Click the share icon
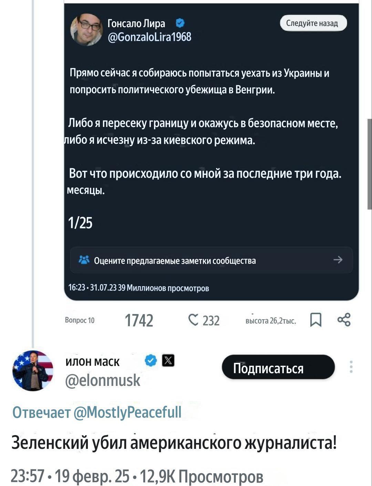 coord(344,320)
